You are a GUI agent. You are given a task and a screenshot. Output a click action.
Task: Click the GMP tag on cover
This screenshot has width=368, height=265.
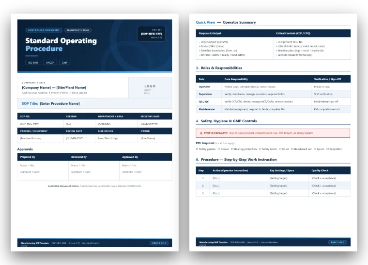64,63
